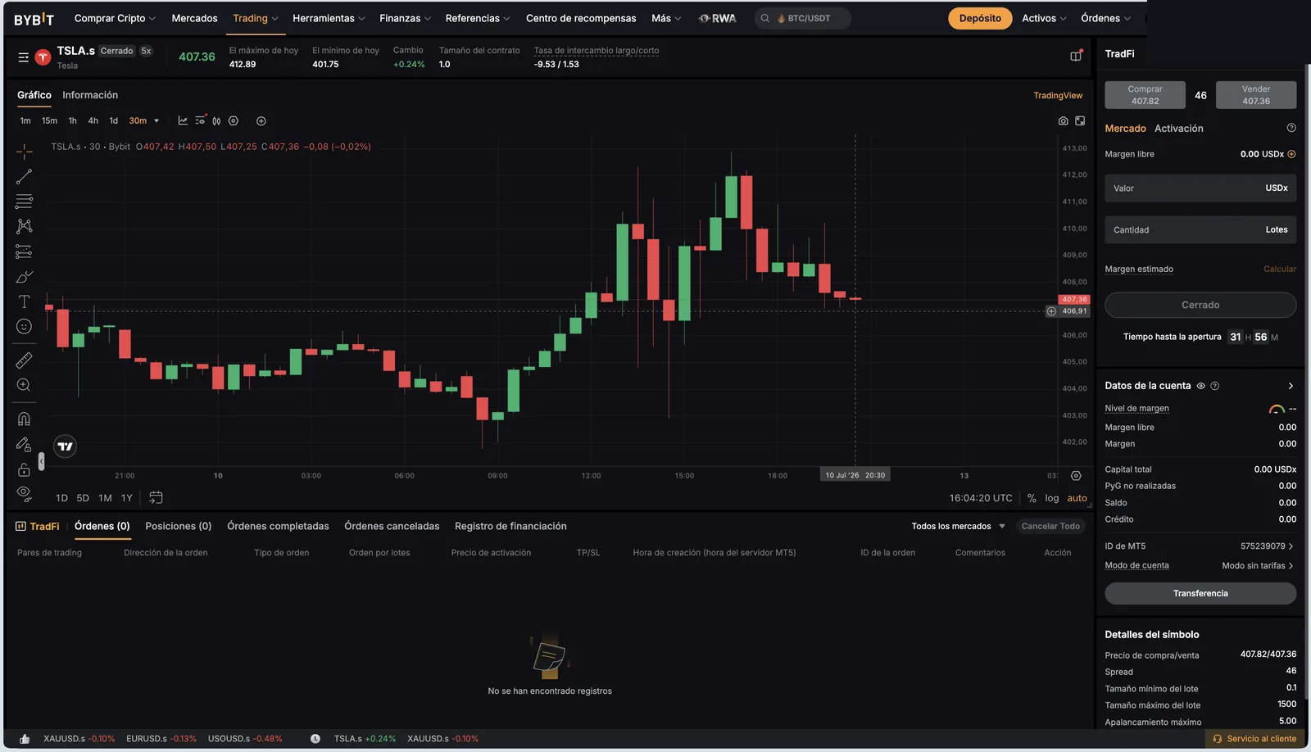Change the candlestick chart style

216,120
